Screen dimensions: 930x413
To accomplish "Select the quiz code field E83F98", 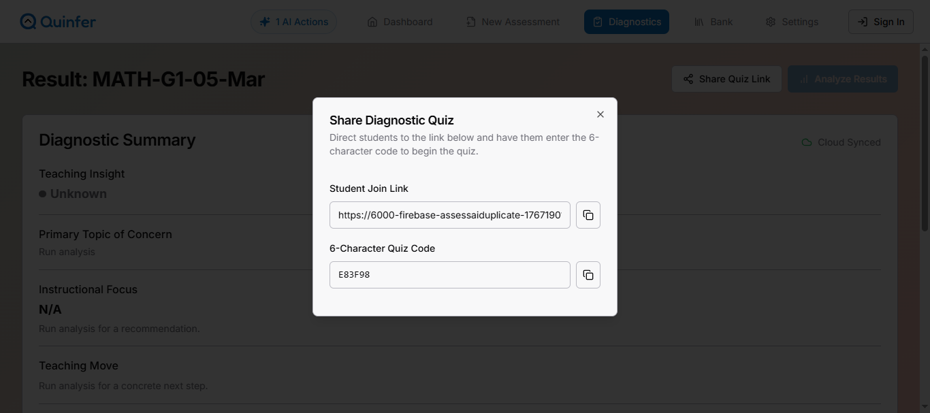I will (x=449, y=275).
